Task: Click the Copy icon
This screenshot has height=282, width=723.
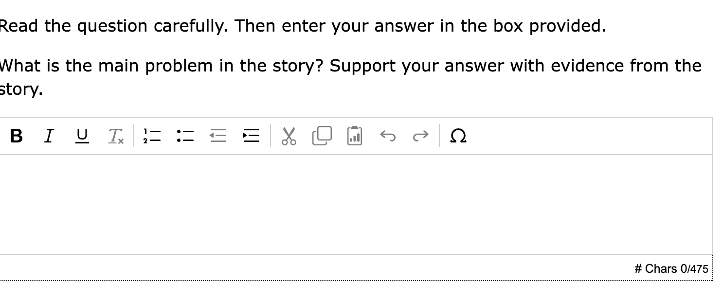Action: click(x=322, y=137)
